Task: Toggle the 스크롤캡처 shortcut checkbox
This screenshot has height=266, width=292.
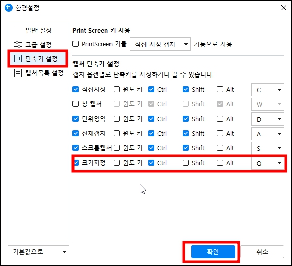Action: [76, 148]
